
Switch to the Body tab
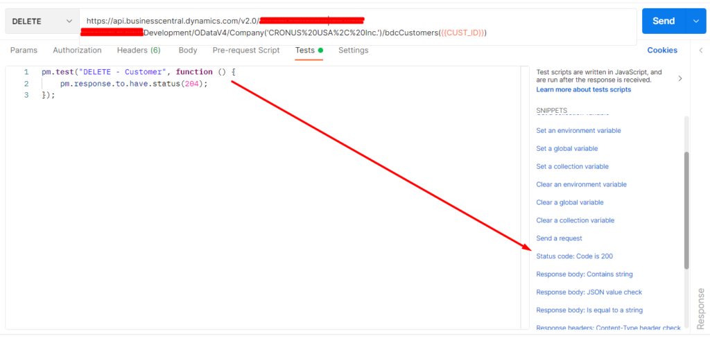pyautogui.click(x=187, y=51)
